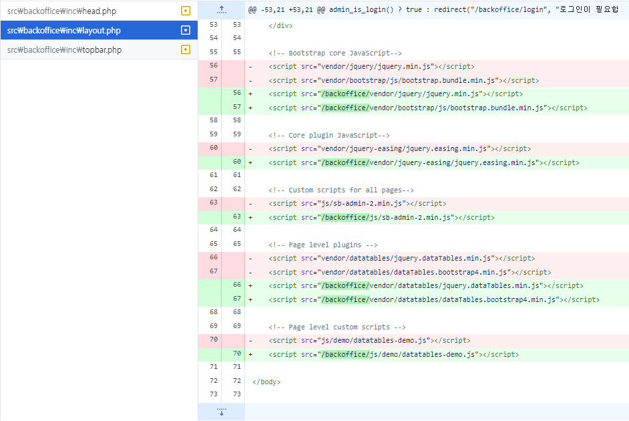
Task: Click modified status icon next to topbar.php
Action: point(186,49)
